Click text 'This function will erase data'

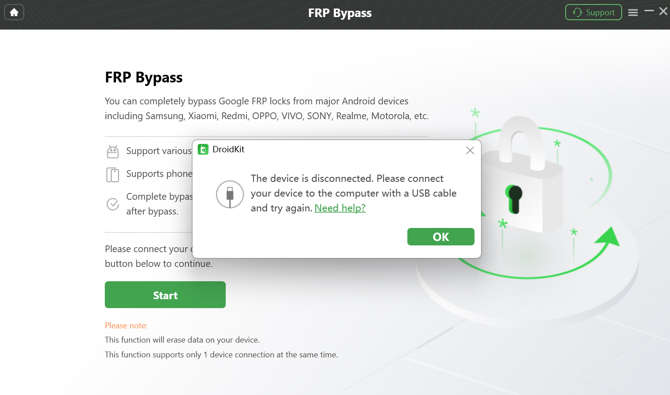[x=182, y=340]
